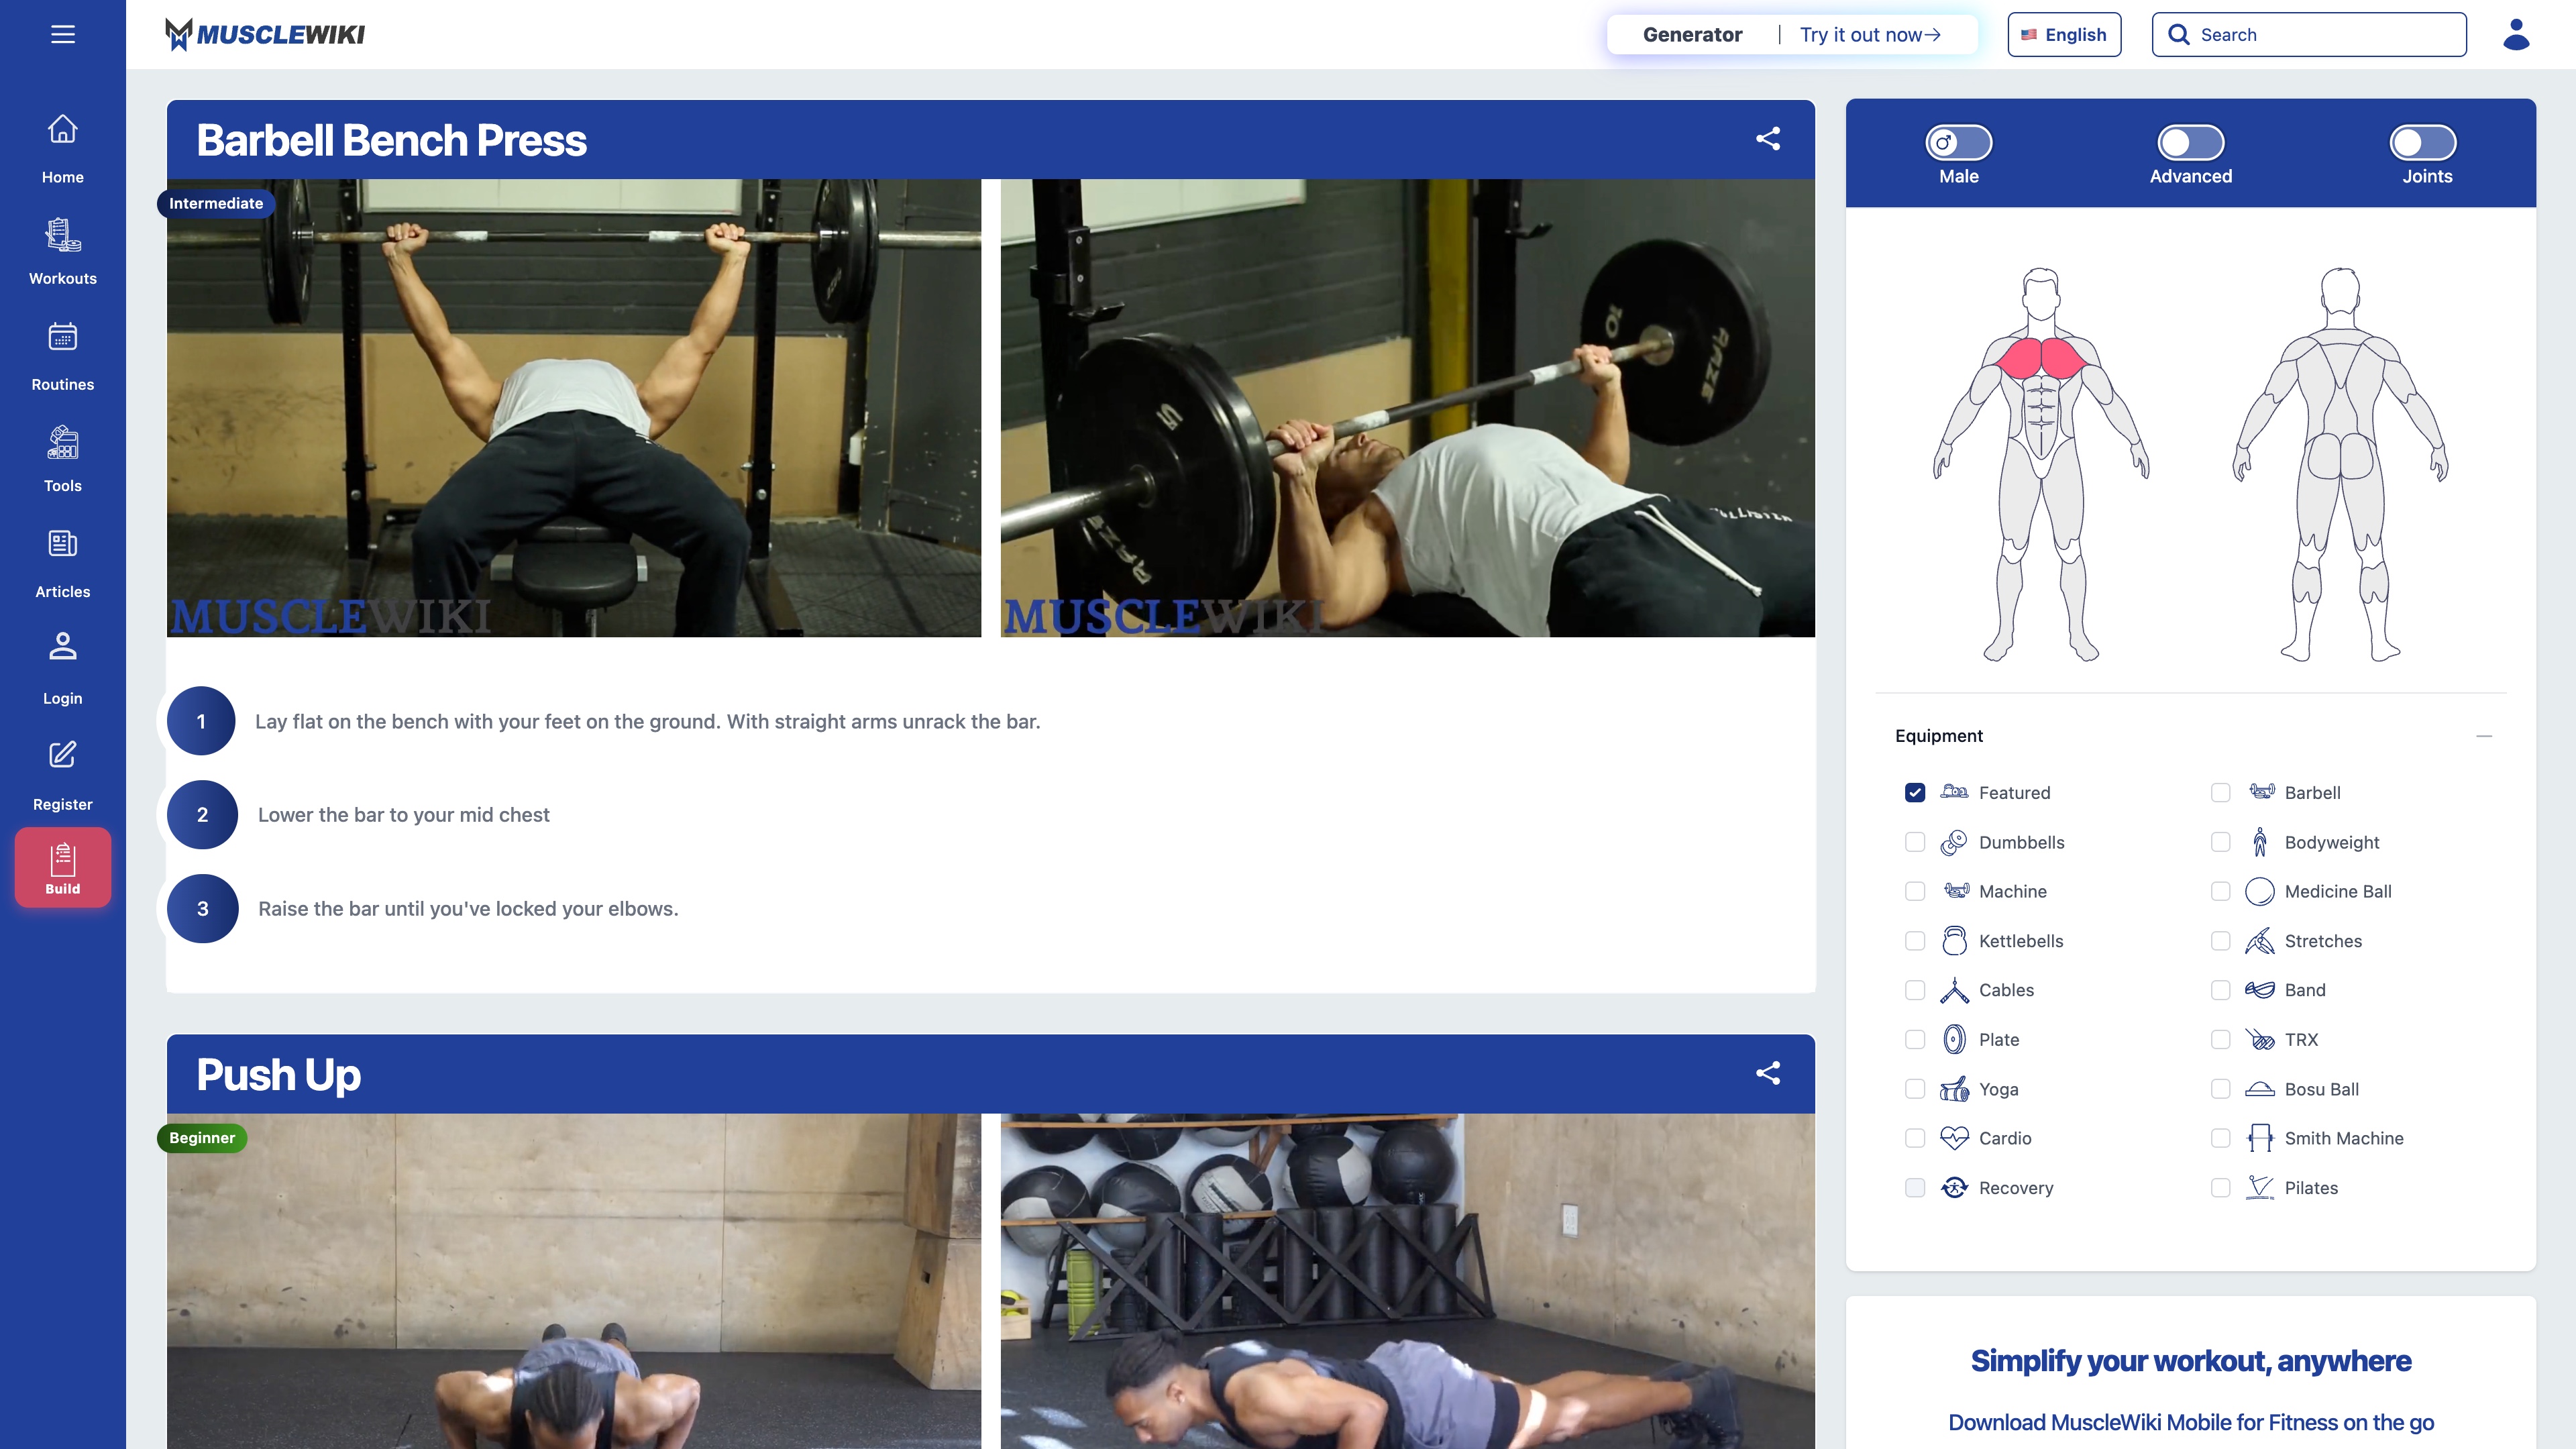The image size is (2576, 1449).
Task: Go to Home in sidebar
Action: (63, 148)
